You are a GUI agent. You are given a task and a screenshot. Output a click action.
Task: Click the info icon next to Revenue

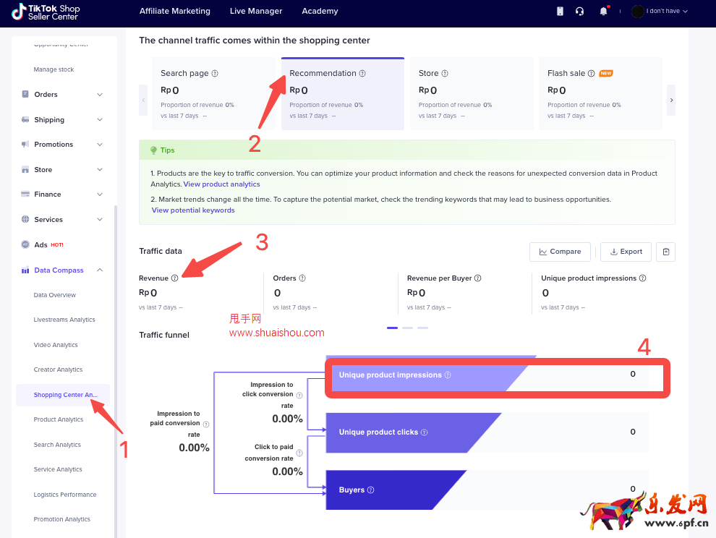coord(174,278)
